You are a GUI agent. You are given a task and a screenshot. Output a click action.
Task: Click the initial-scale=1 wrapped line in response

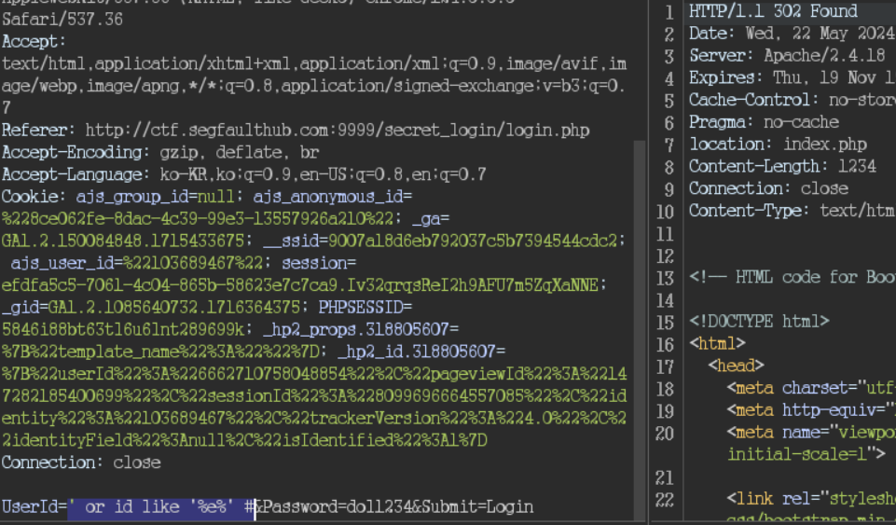806,455
